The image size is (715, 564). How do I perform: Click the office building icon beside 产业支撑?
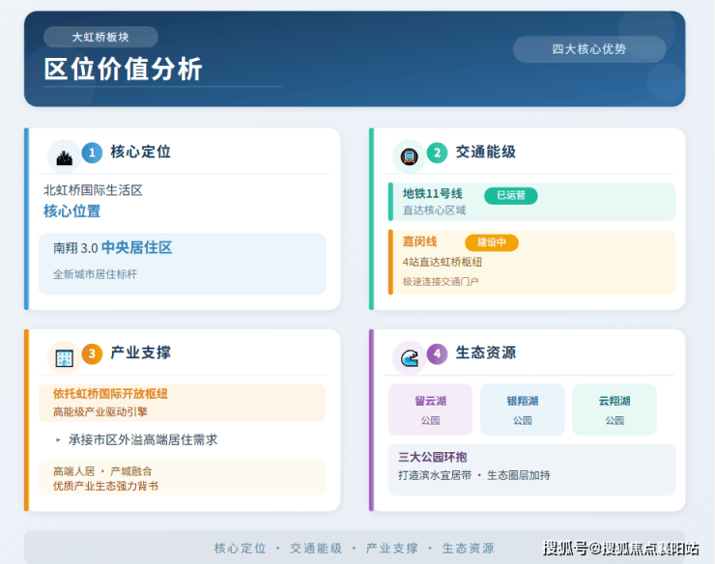tap(65, 358)
